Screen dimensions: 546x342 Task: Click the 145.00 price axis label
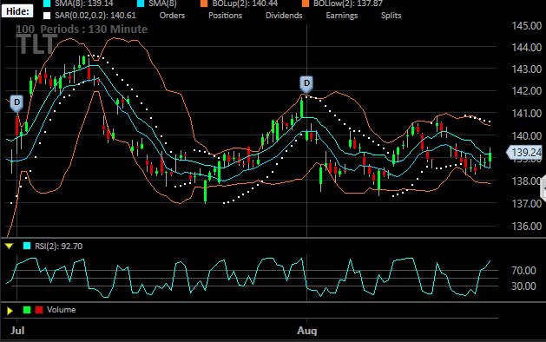point(527,26)
